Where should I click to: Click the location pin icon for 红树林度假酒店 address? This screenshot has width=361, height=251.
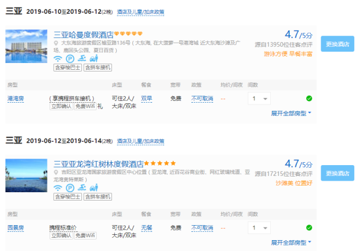point(56,172)
